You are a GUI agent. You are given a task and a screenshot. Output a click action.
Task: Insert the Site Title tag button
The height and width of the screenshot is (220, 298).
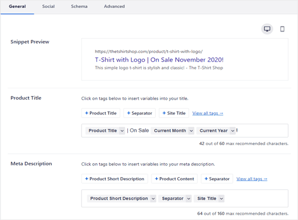point(174,113)
